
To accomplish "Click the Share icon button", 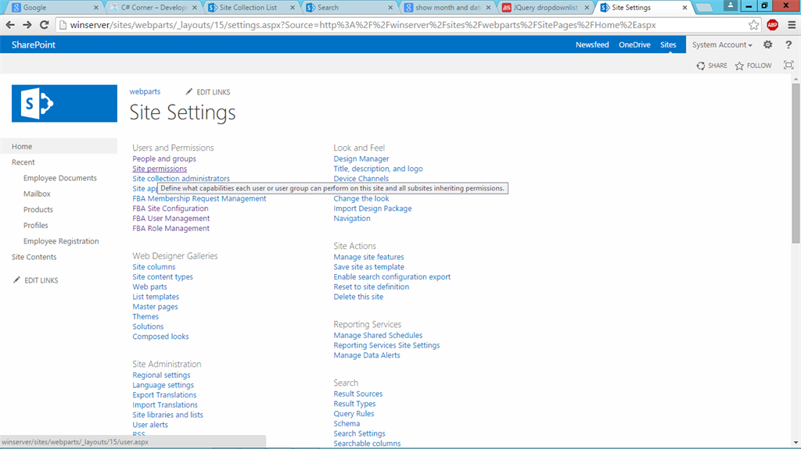I will click(712, 66).
